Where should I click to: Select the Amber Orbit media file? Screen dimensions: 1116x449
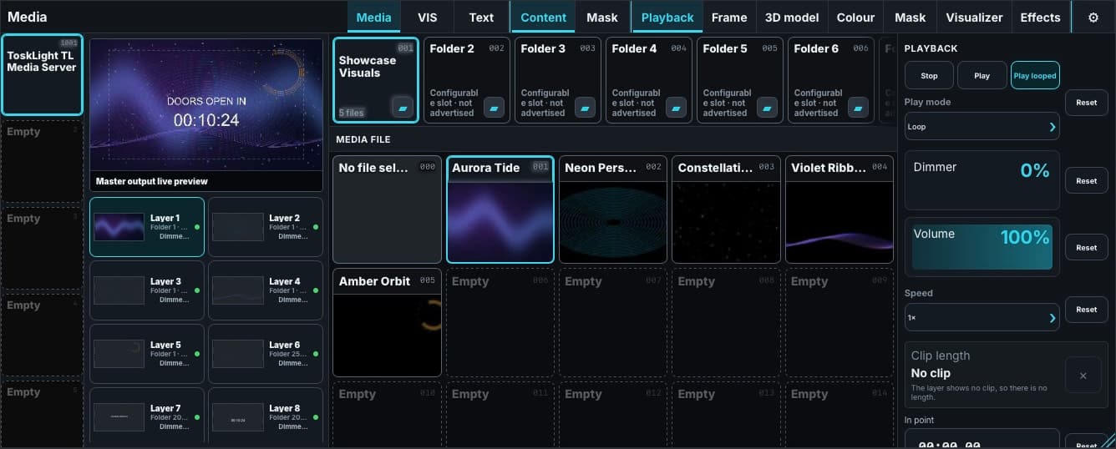387,323
